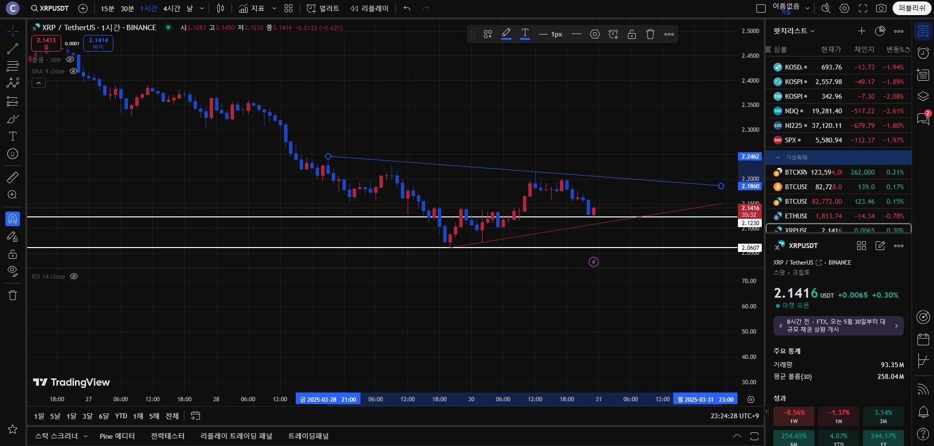
Task: Toggle visibility of the RSI 14 indicator
Action: (74, 276)
